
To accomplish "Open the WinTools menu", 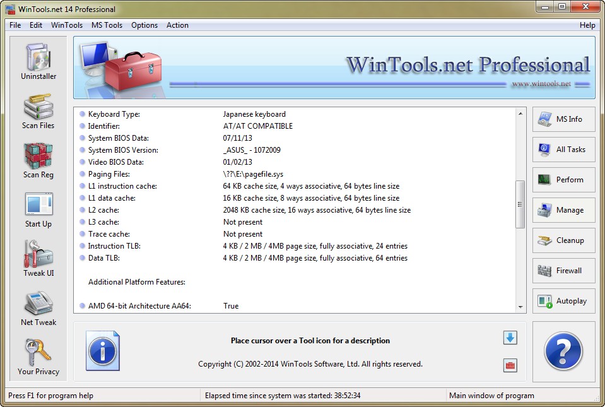I will pyautogui.click(x=67, y=25).
